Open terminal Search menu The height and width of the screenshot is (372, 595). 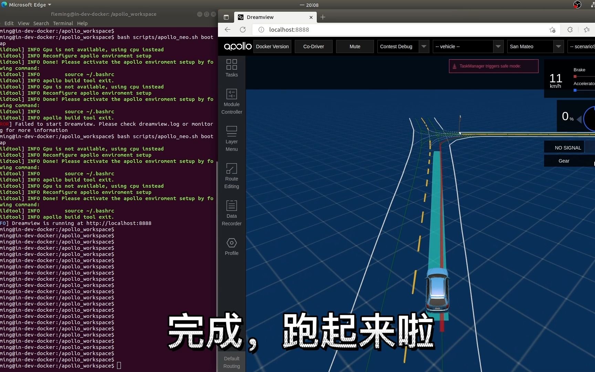[x=41, y=23]
